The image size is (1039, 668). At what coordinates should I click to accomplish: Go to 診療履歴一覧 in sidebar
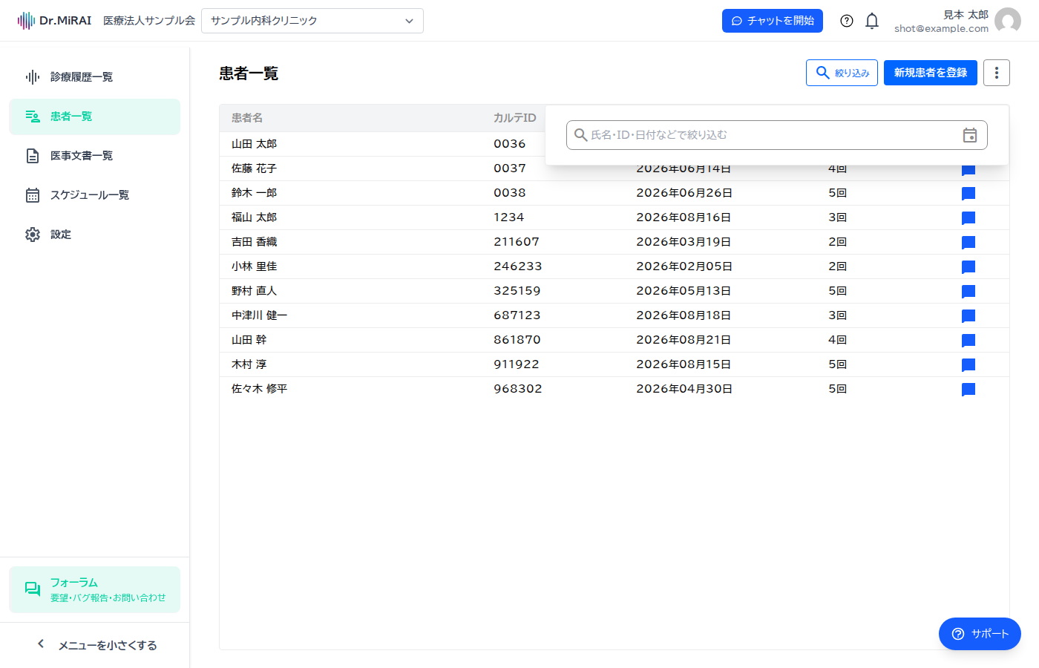[95, 77]
